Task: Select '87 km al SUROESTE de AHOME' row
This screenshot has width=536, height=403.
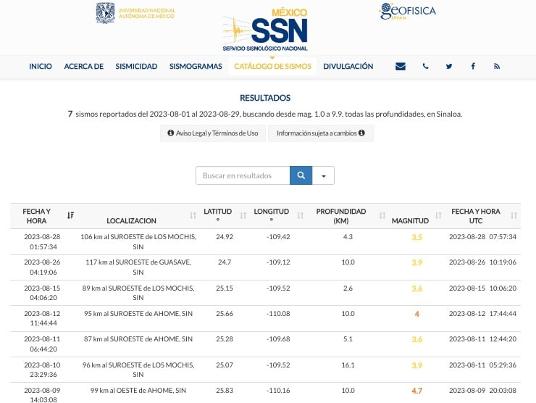Action: tap(265, 344)
